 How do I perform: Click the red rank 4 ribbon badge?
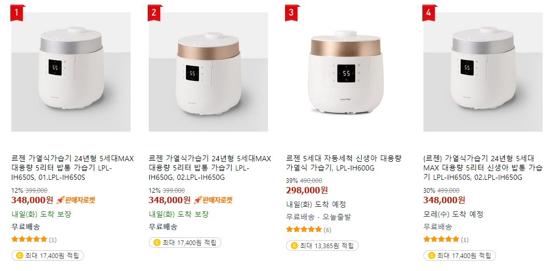click(429, 13)
